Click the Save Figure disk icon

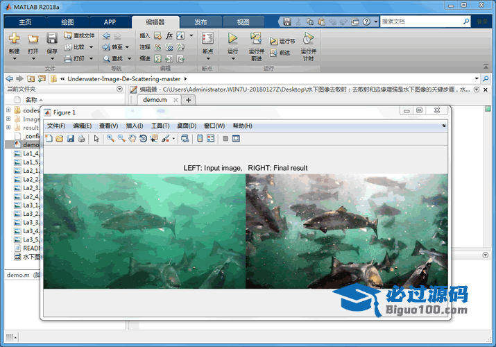[x=71, y=139]
